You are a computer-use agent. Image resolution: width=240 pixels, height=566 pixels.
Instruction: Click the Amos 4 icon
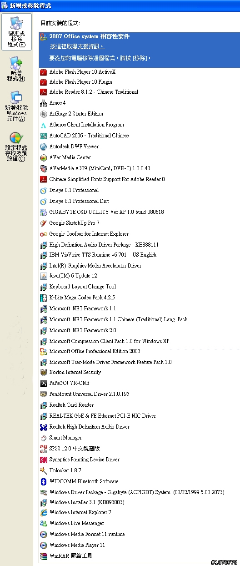[x=44, y=103]
